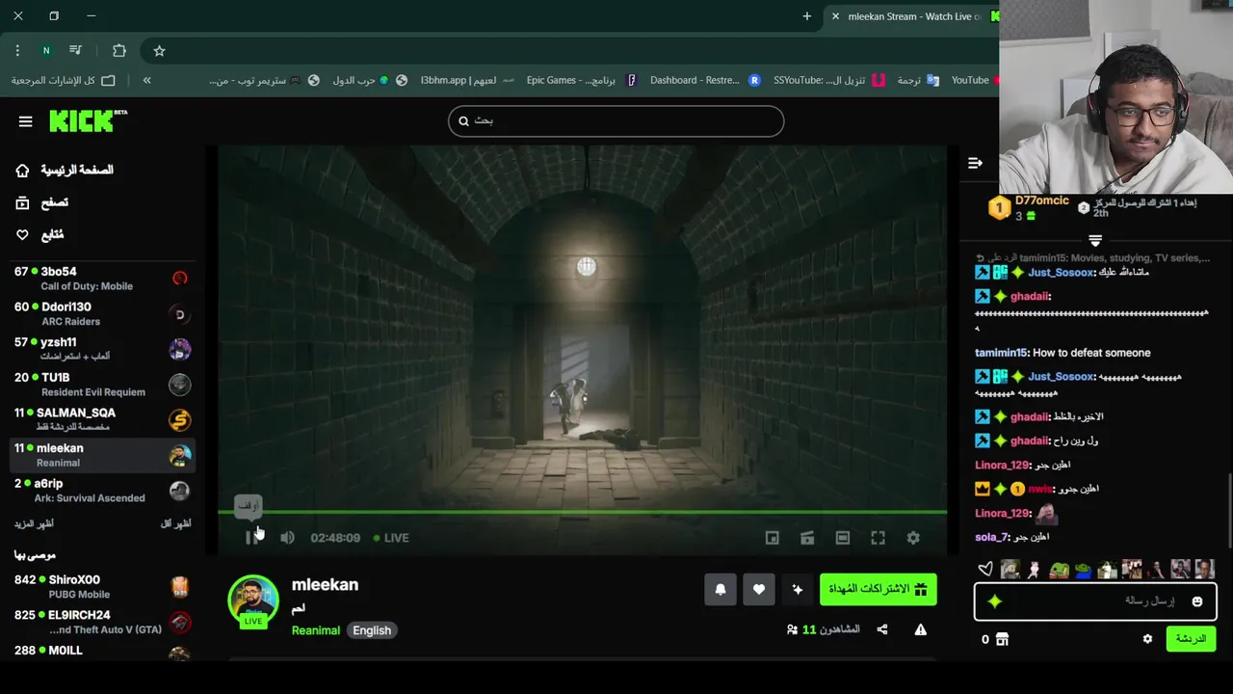Open Ddori130's ARC Raiders stream
The image size is (1233, 694).
coord(102,314)
